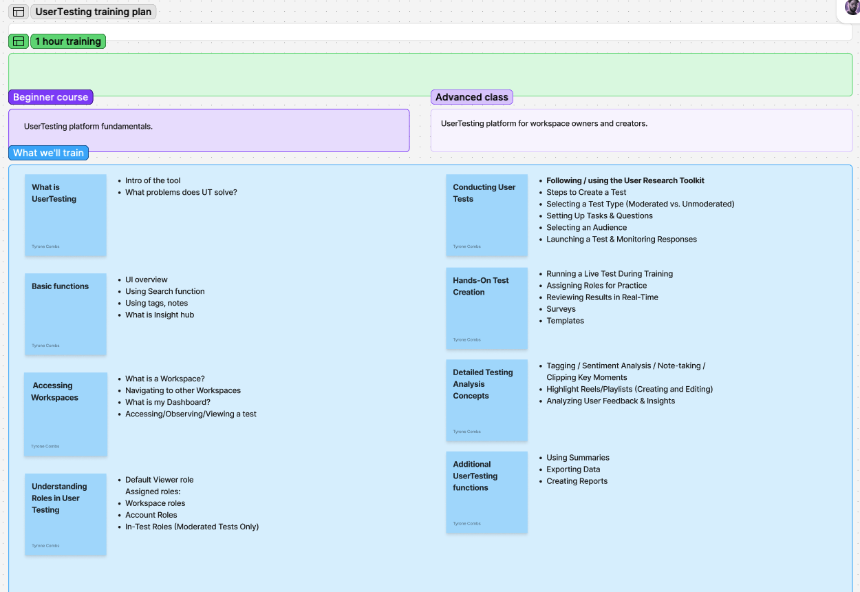The width and height of the screenshot is (860, 592).
Task: Select the Templates bullet
Action: coord(565,320)
